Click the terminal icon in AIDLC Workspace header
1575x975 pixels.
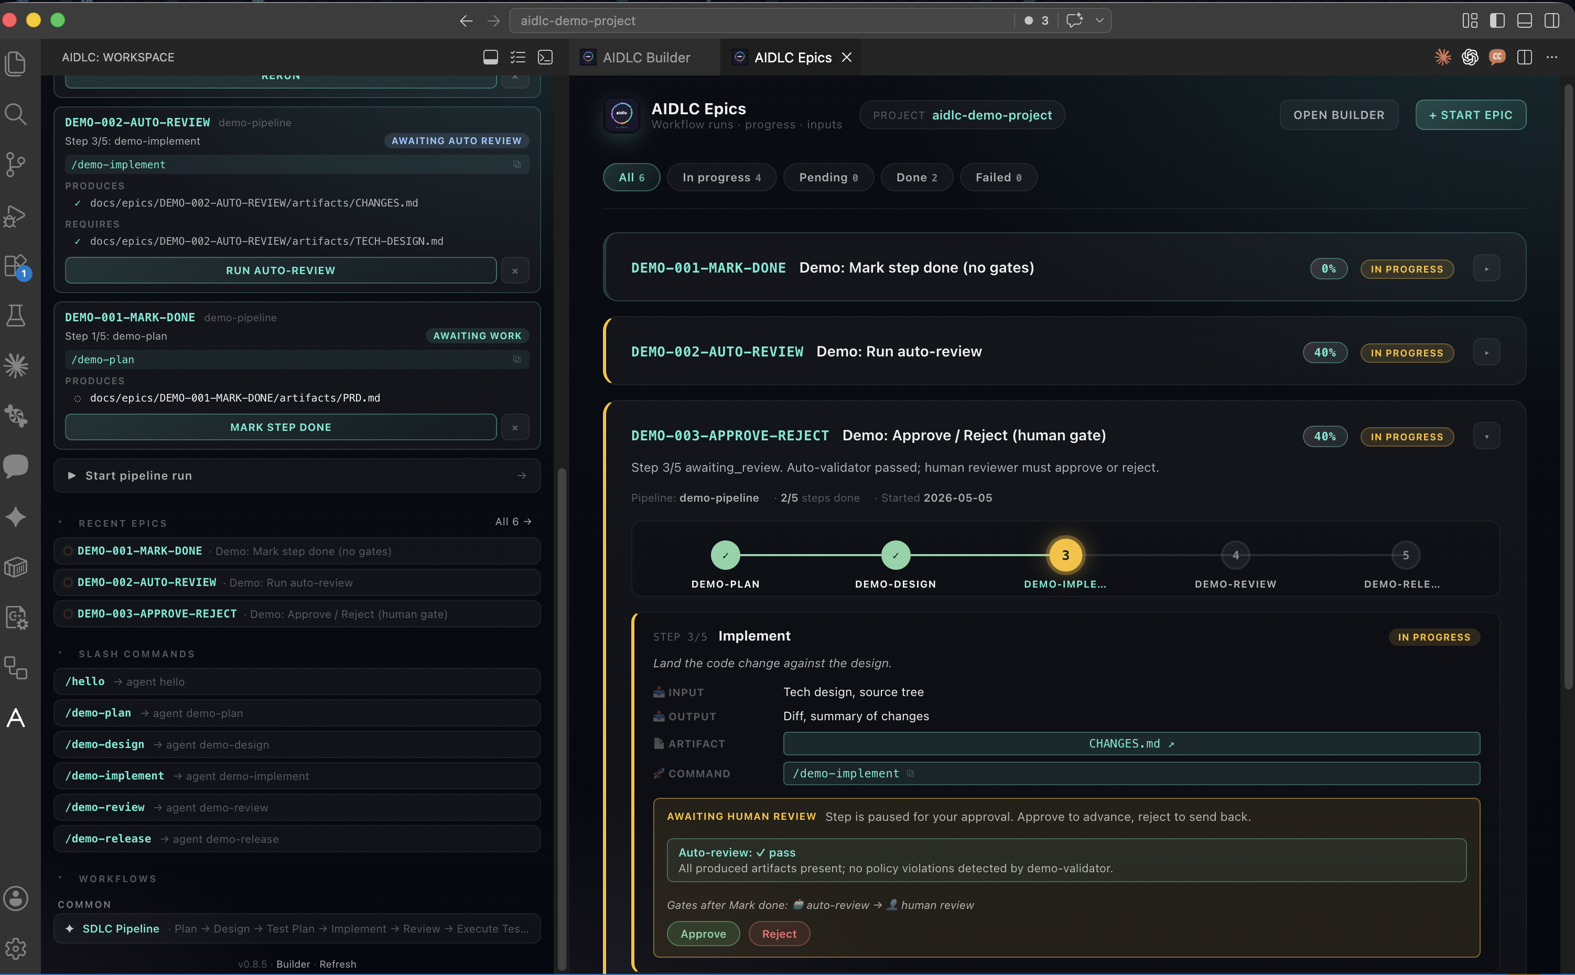pyautogui.click(x=545, y=57)
